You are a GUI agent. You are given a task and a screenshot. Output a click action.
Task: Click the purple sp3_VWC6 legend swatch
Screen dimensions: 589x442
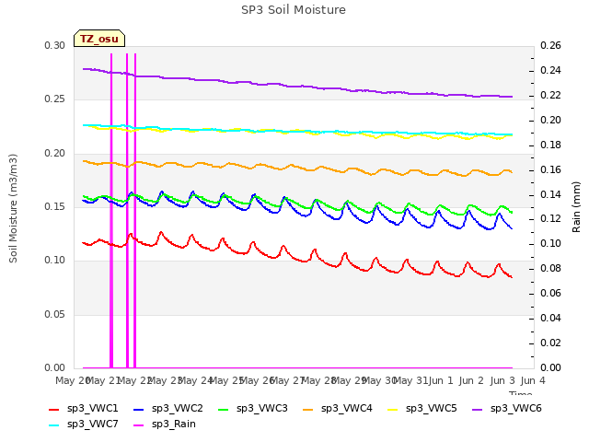tap(477, 409)
